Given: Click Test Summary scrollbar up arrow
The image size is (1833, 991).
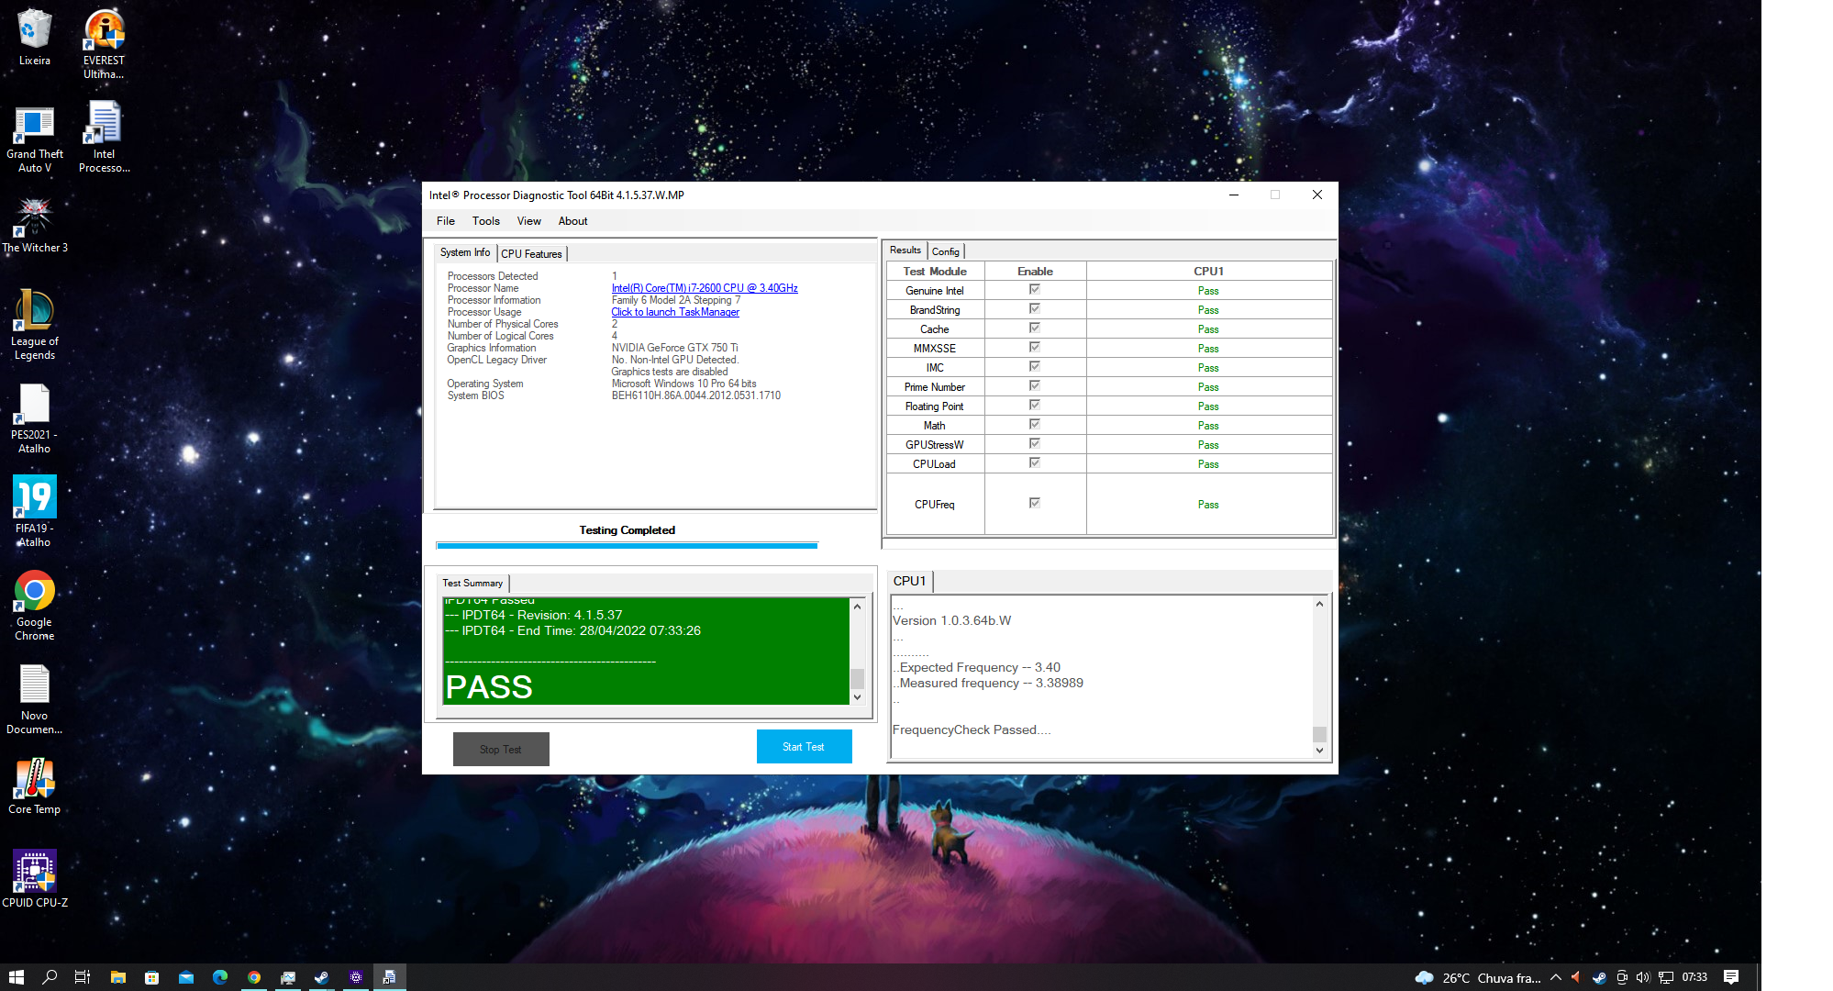Looking at the screenshot, I should pyautogui.click(x=857, y=607).
